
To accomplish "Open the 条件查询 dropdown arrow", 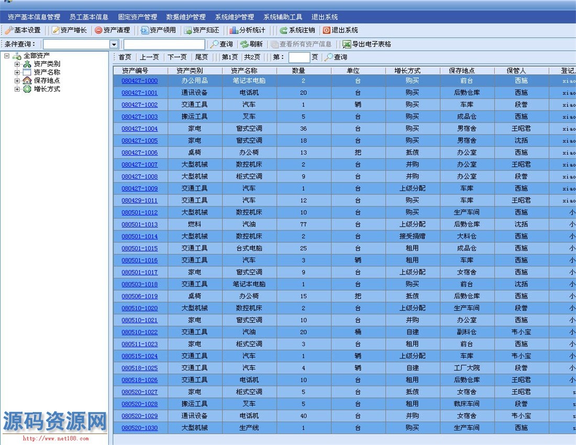I will pos(114,44).
